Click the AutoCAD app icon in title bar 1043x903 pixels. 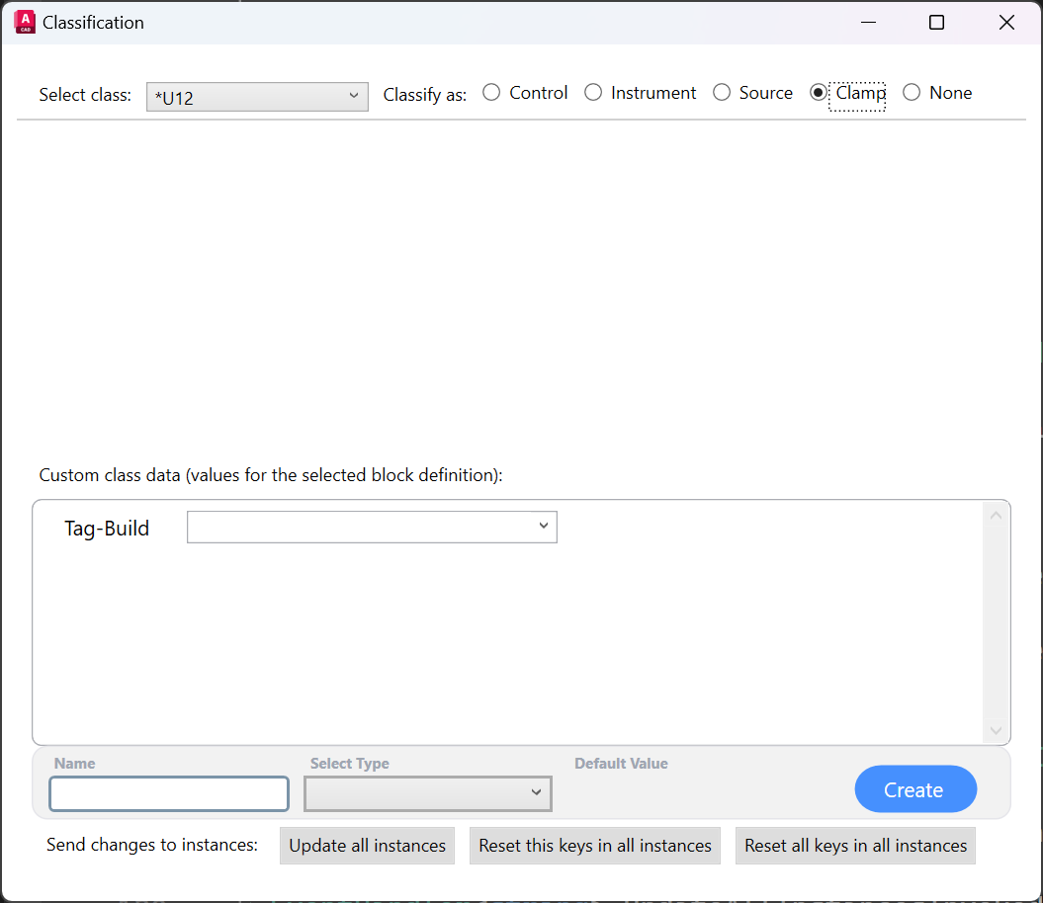pyautogui.click(x=25, y=22)
